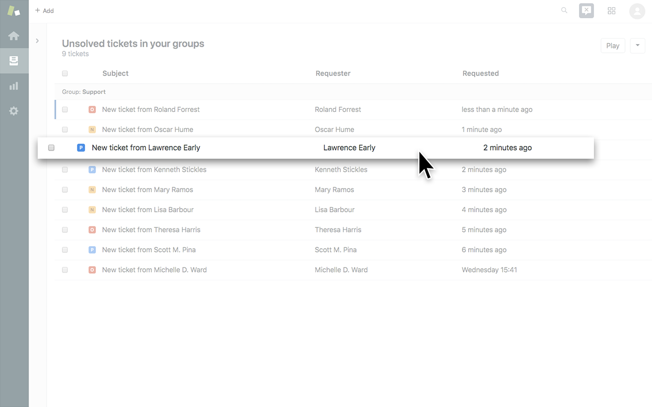The image size is (652, 407).
Task: Open your profile avatar menu
Action: tap(637, 11)
